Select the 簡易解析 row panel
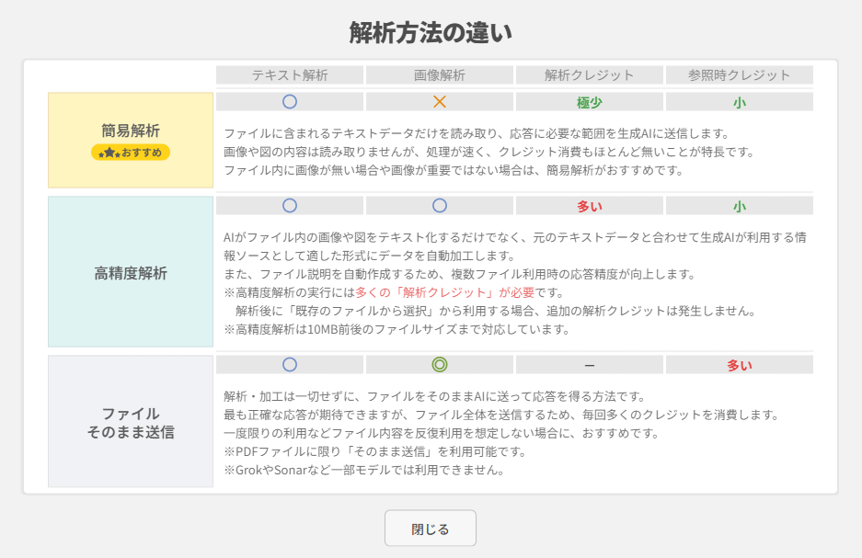The image size is (862, 558). tap(130, 138)
